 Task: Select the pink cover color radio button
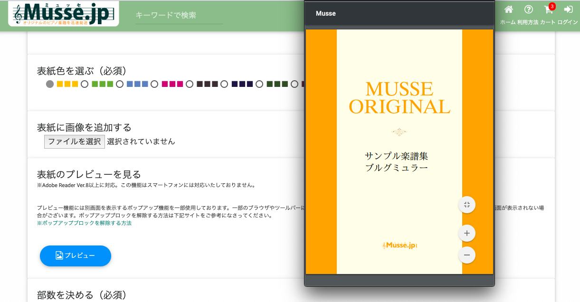(x=154, y=84)
